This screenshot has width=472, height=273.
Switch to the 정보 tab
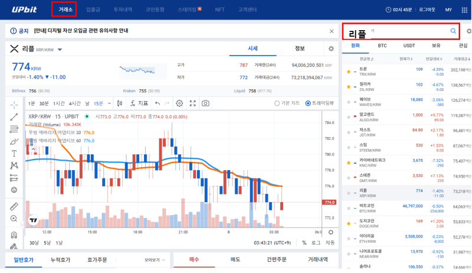[300, 48]
